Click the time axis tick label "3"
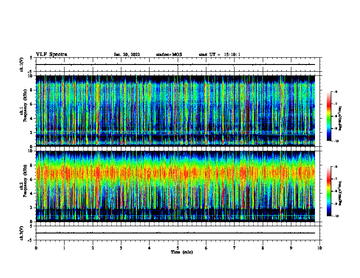The height and width of the screenshot is (278, 360). tap(121, 248)
